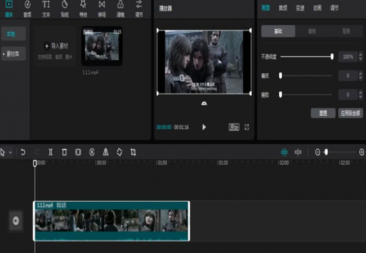
Task: Click the timeline zoom slider handle
Action: click(326, 152)
